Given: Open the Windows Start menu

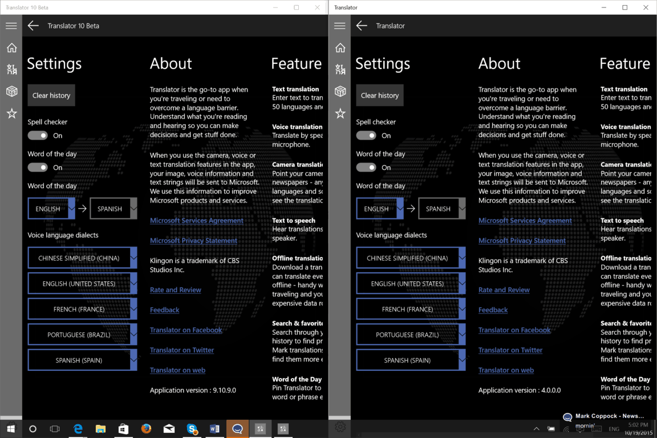Looking at the screenshot, I should point(11,429).
